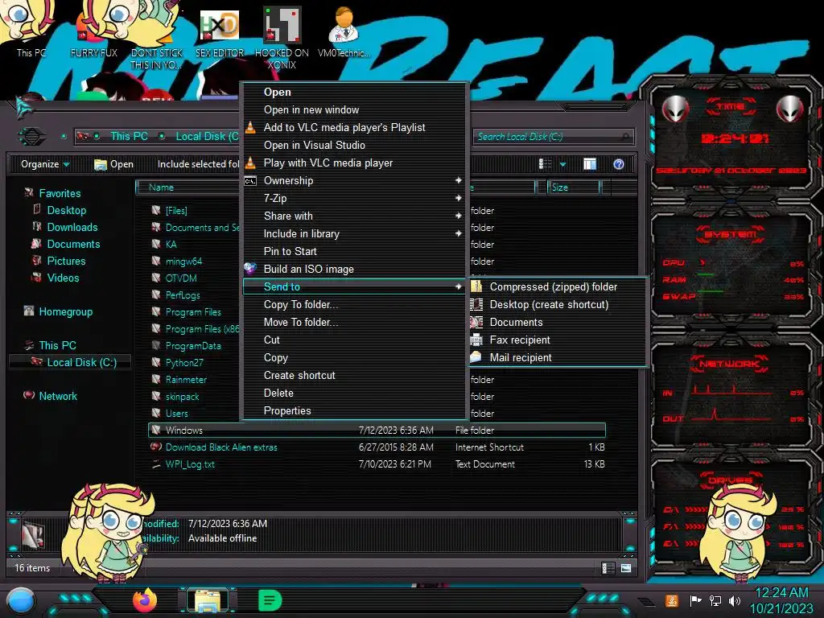Select Network in navigation pane
824x618 pixels.
[58, 396]
